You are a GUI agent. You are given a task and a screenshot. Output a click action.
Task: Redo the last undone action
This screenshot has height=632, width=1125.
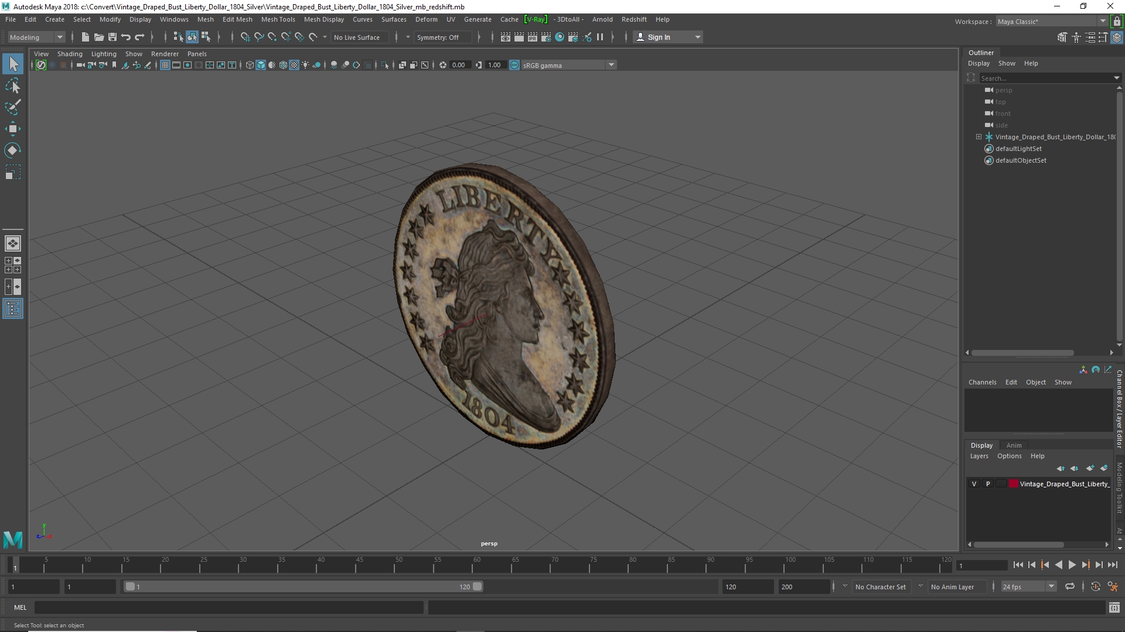pos(139,37)
